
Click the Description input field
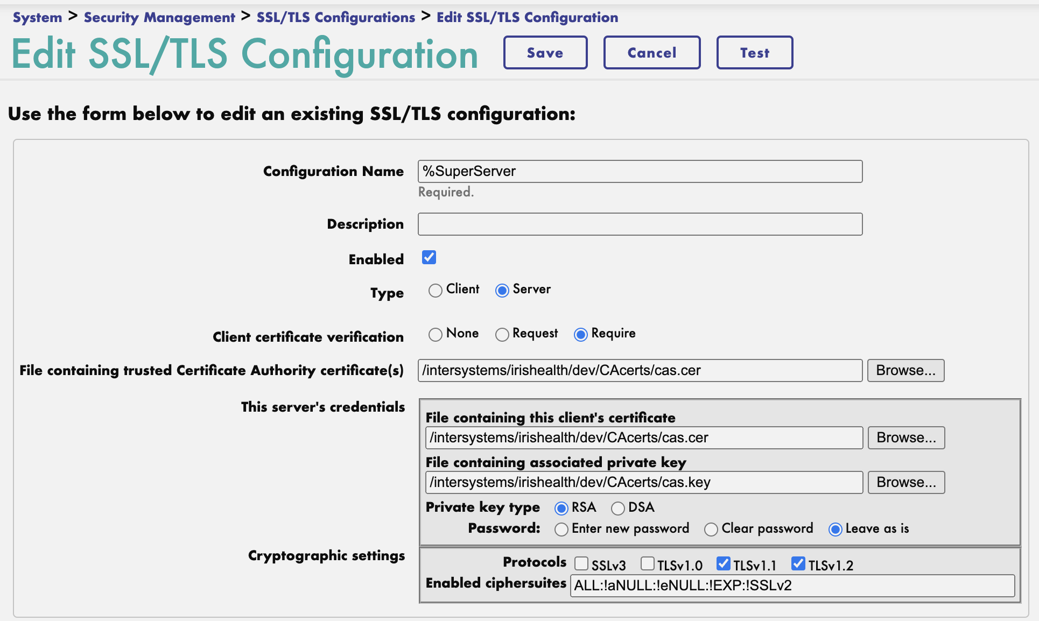point(640,224)
